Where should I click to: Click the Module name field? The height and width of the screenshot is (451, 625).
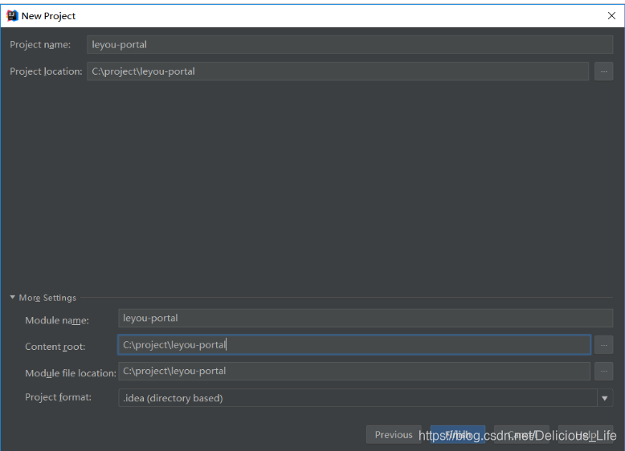366,318
